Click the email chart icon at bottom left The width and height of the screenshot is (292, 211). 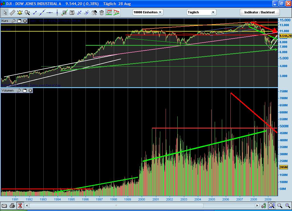pyautogui.click(x=4, y=206)
